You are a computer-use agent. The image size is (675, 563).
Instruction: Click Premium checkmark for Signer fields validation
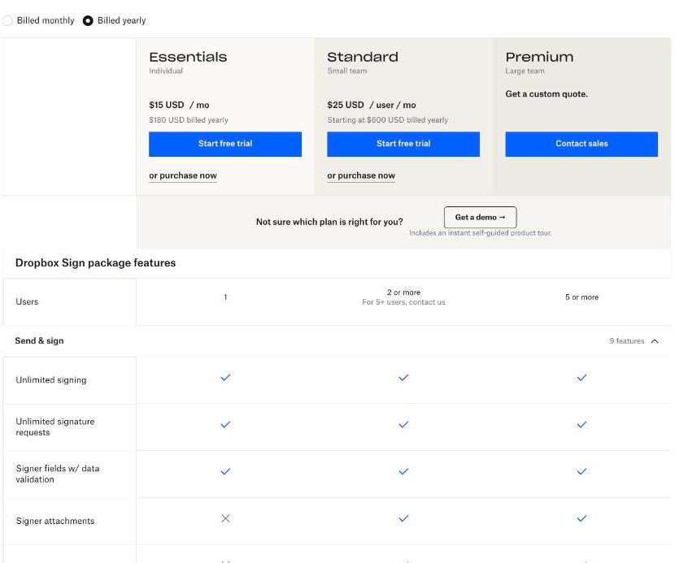pos(581,471)
